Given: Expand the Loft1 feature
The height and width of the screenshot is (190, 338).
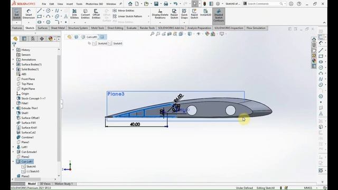Looking at the screenshot, I should click(x=13, y=147).
